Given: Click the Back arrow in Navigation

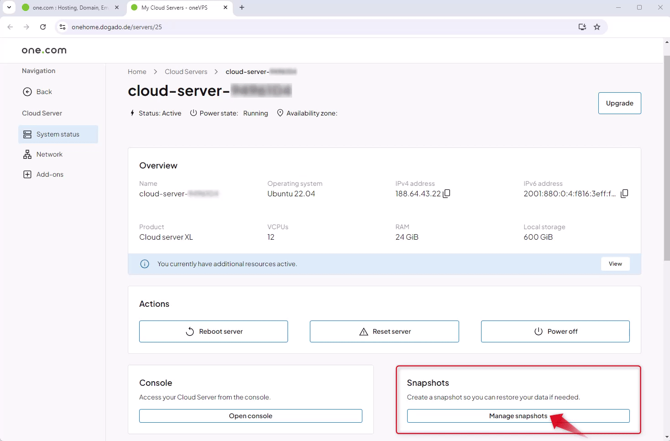Looking at the screenshot, I should pyautogui.click(x=27, y=91).
